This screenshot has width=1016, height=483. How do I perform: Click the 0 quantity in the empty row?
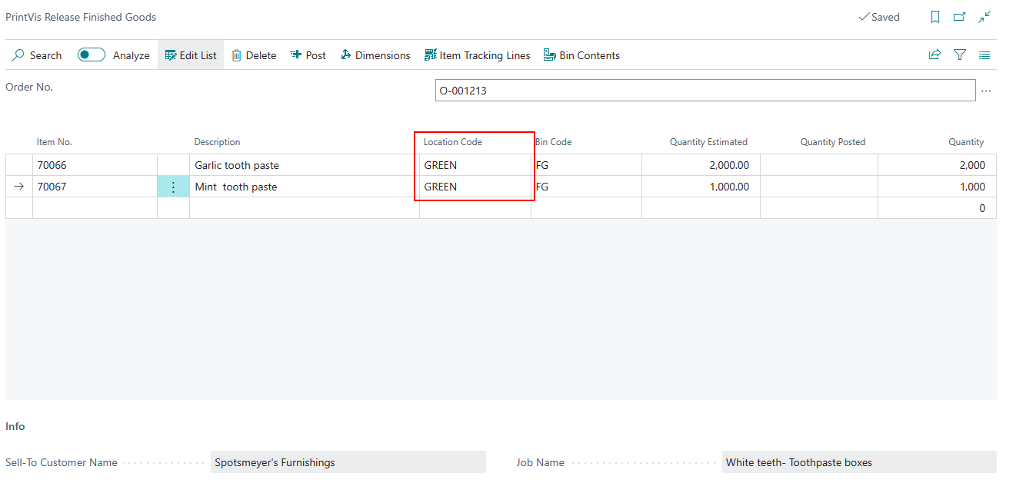tap(937, 208)
